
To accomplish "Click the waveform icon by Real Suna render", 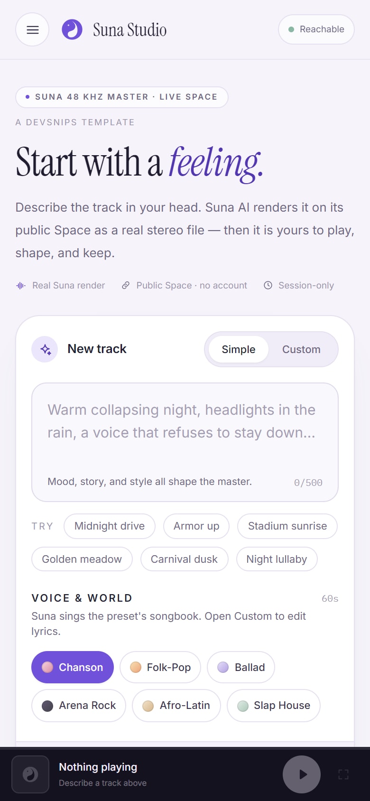I will coord(21,286).
